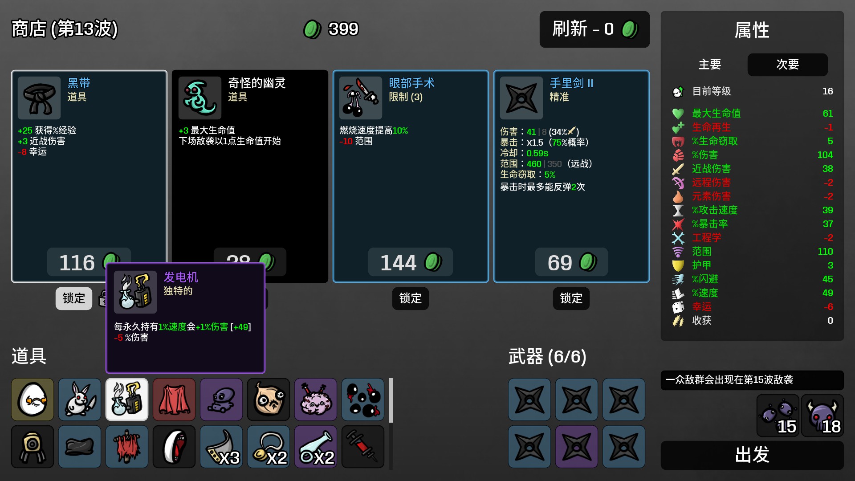Buy 眼部手术 for 144 materials
Image resolution: width=855 pixels, height=481 pixels.
click(411, 262)
